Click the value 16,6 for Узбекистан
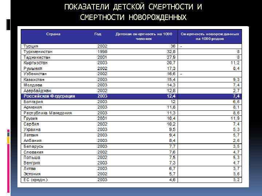The width and height of the screenshot is (262, 196). pyautogui.click(x=171, y=74)
